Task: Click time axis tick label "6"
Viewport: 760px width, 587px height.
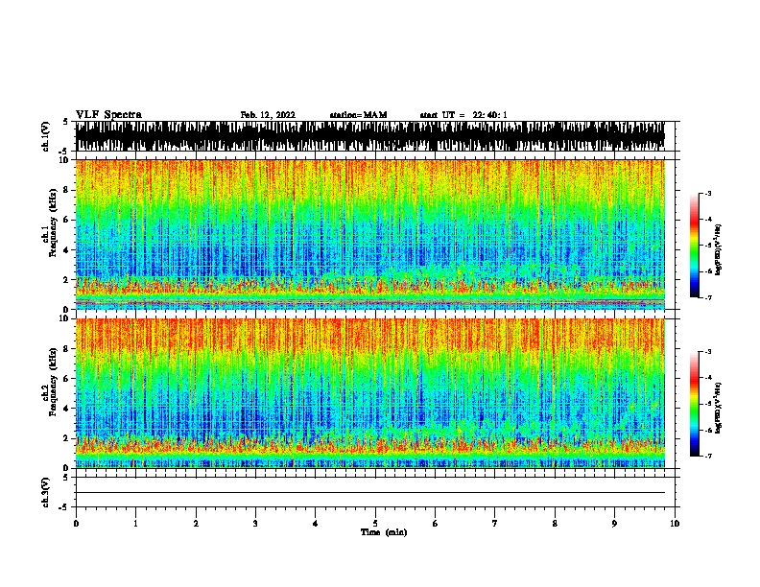Action: [436, 524]
